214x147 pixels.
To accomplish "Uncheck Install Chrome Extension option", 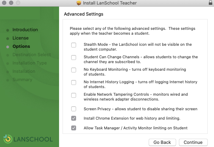I will coord(74,118).
